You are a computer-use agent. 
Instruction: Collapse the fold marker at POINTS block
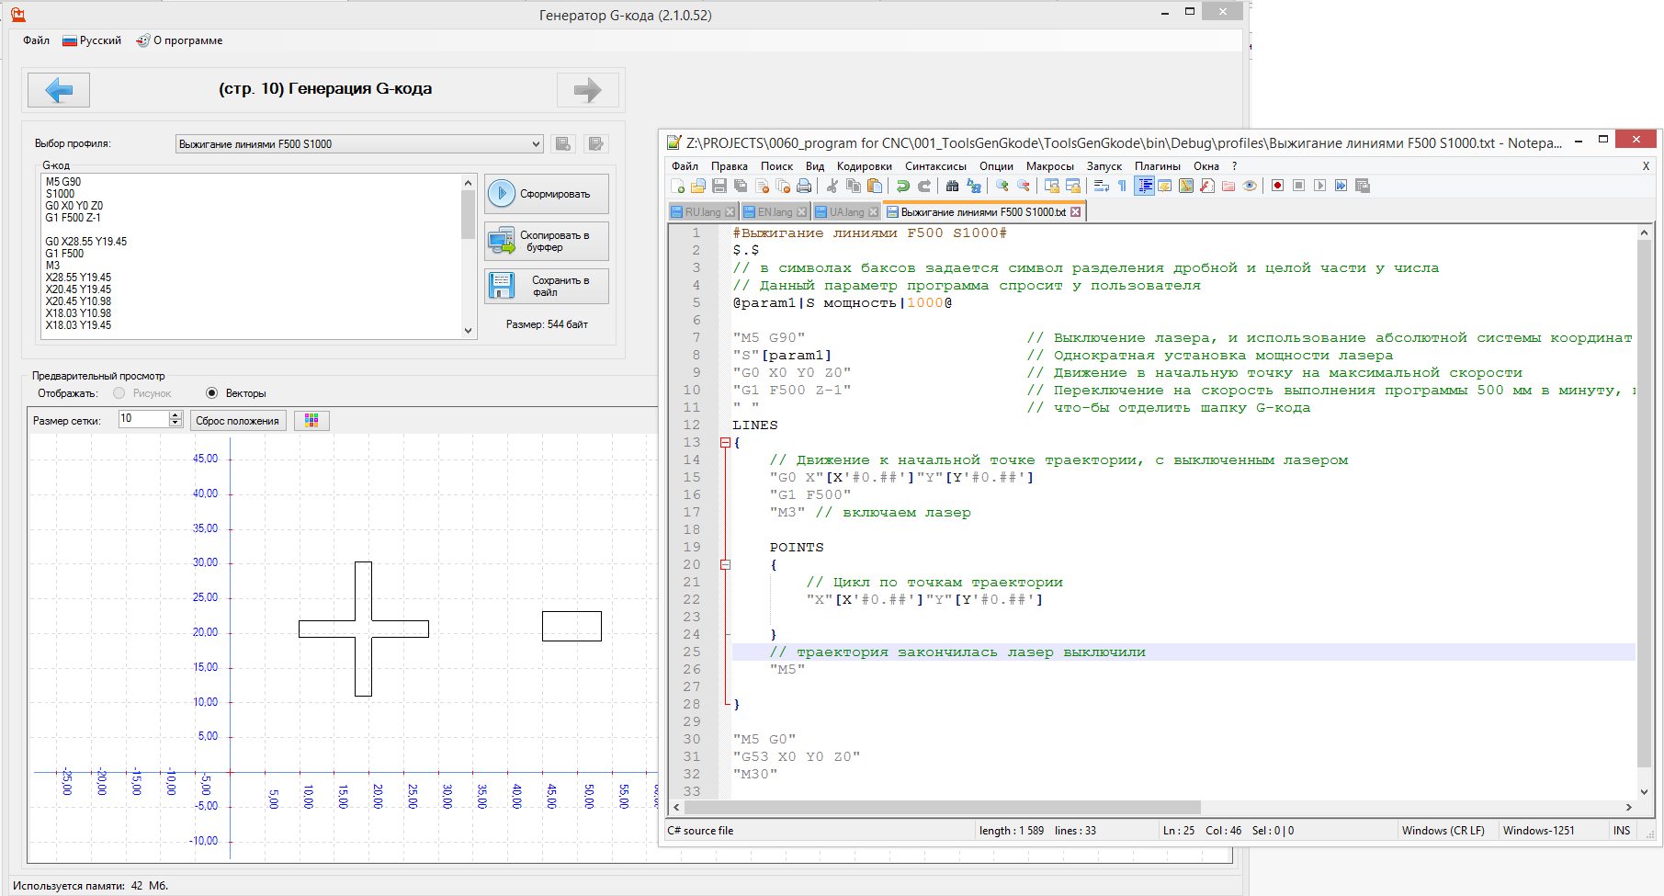pyautogui.click(x=725, y=565)
